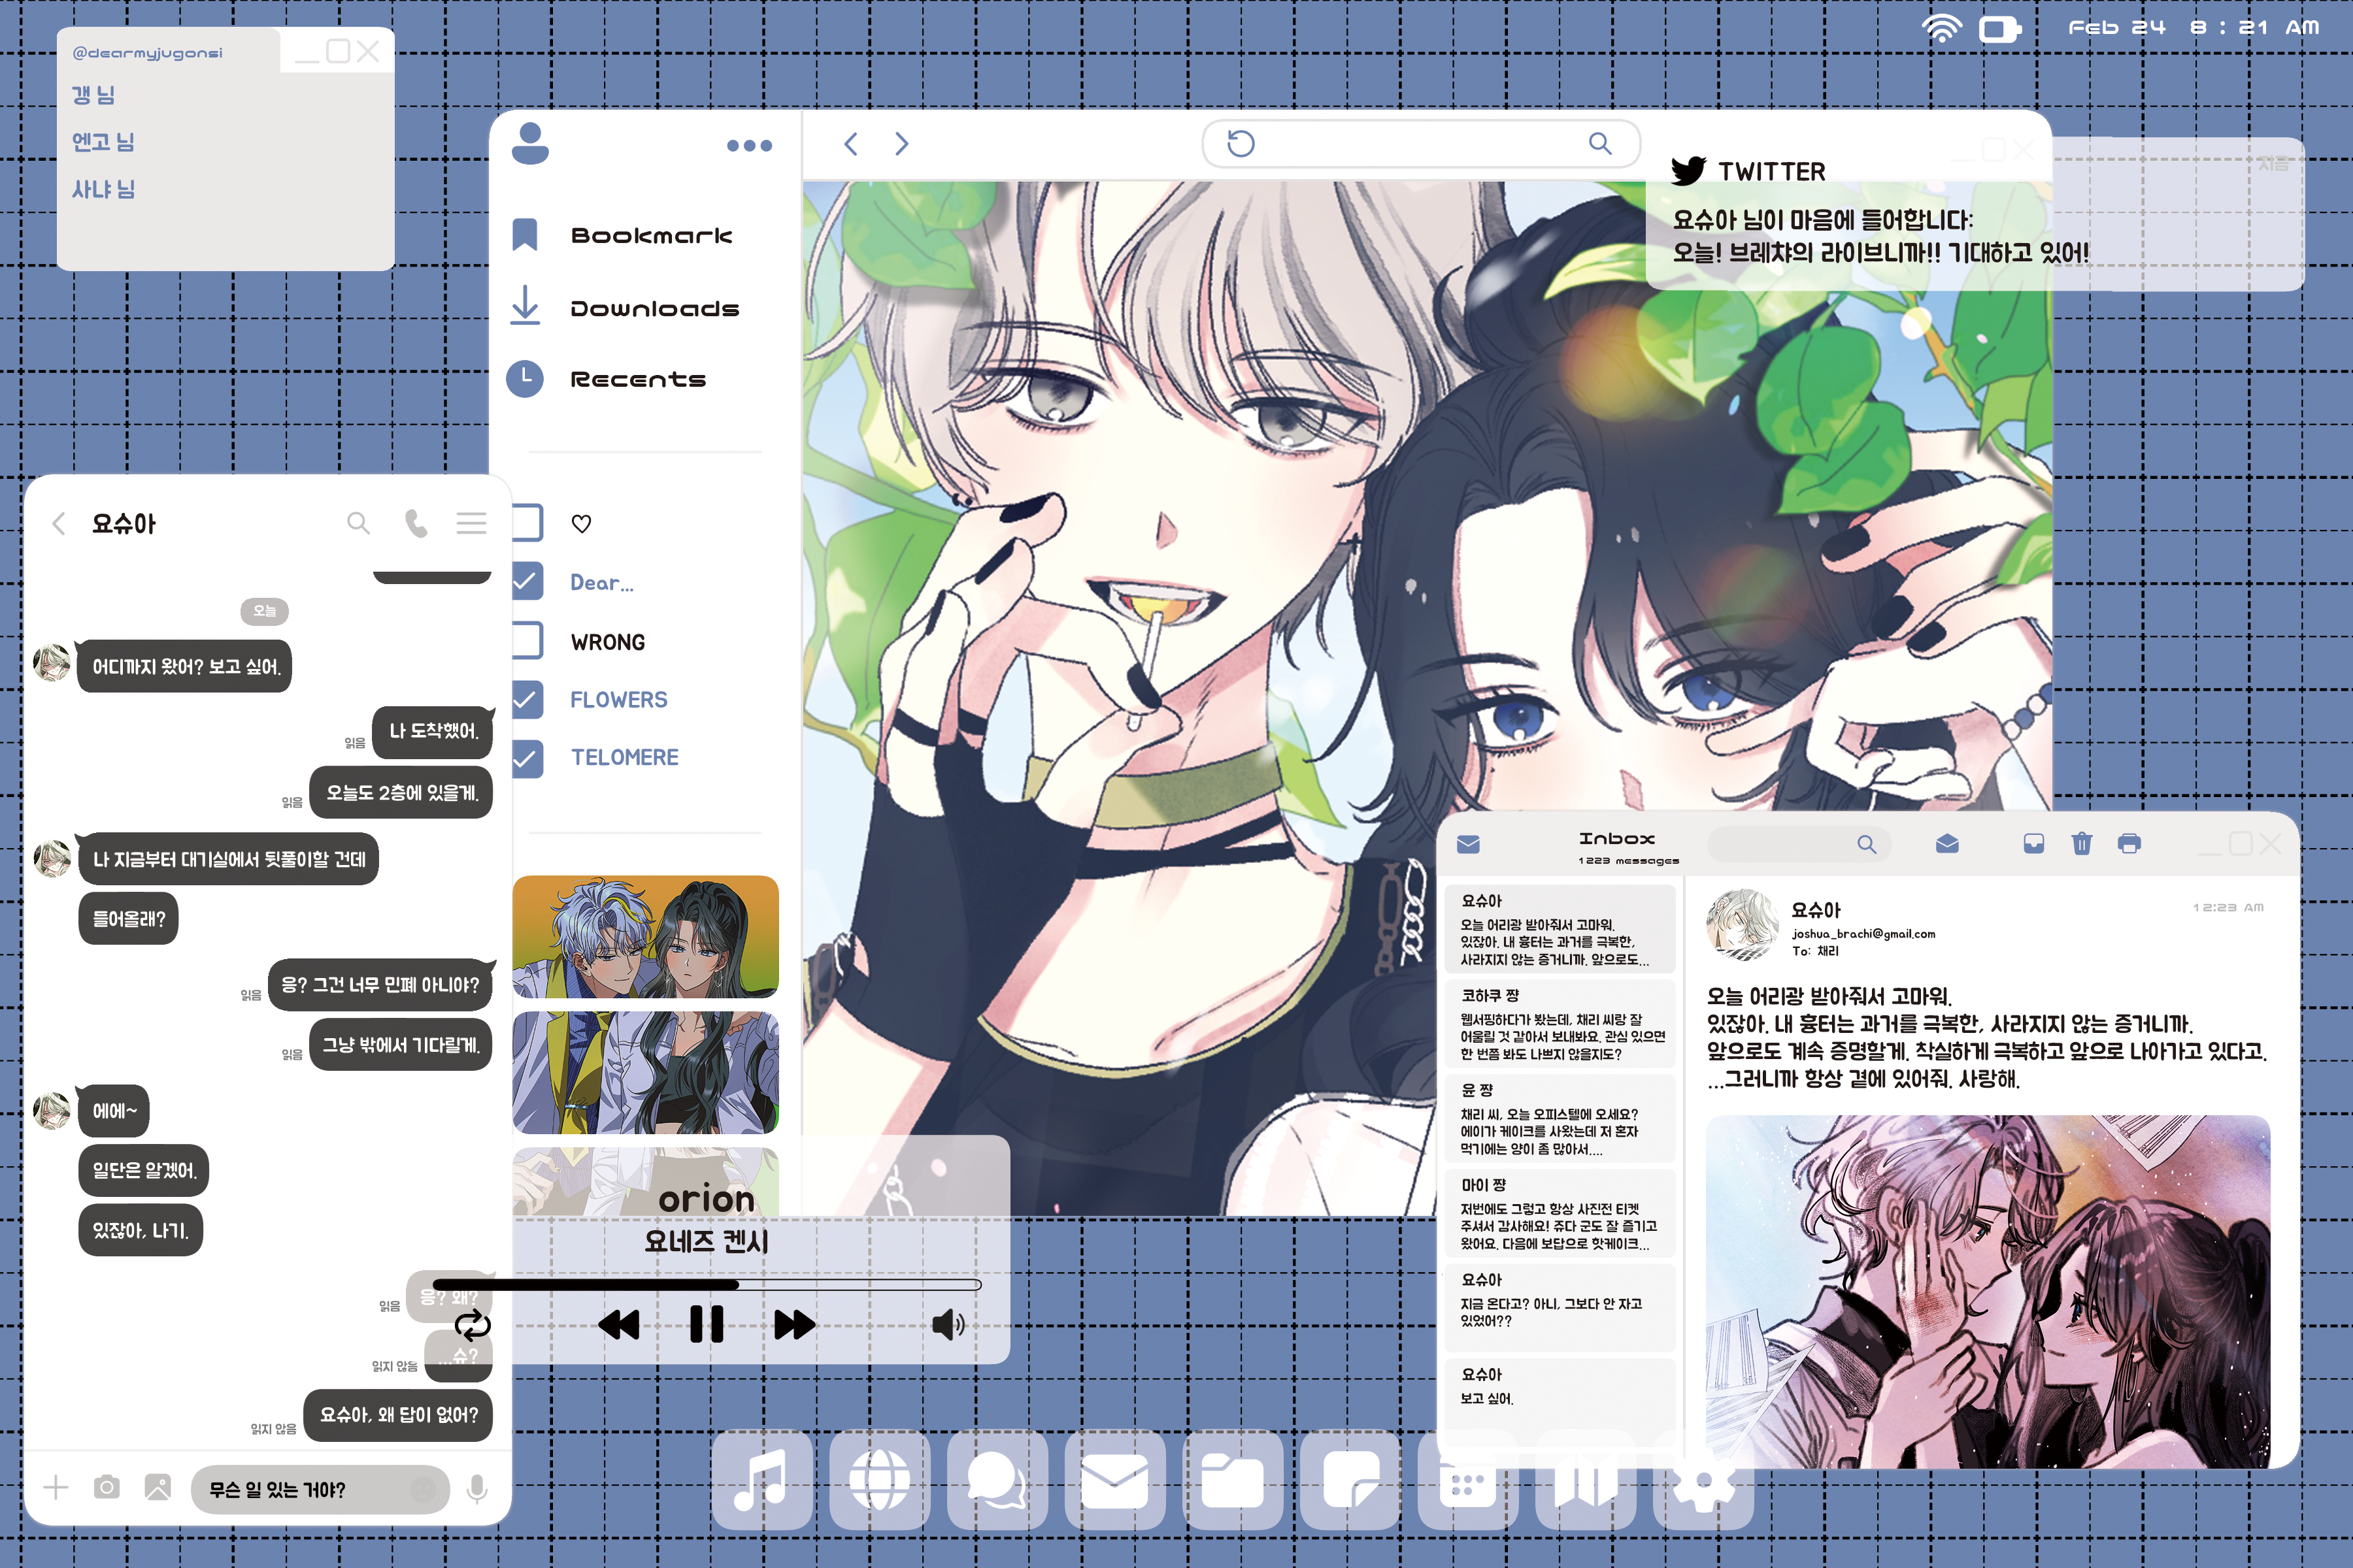Click the reload icon in address bar

(x=1241, y=144)
